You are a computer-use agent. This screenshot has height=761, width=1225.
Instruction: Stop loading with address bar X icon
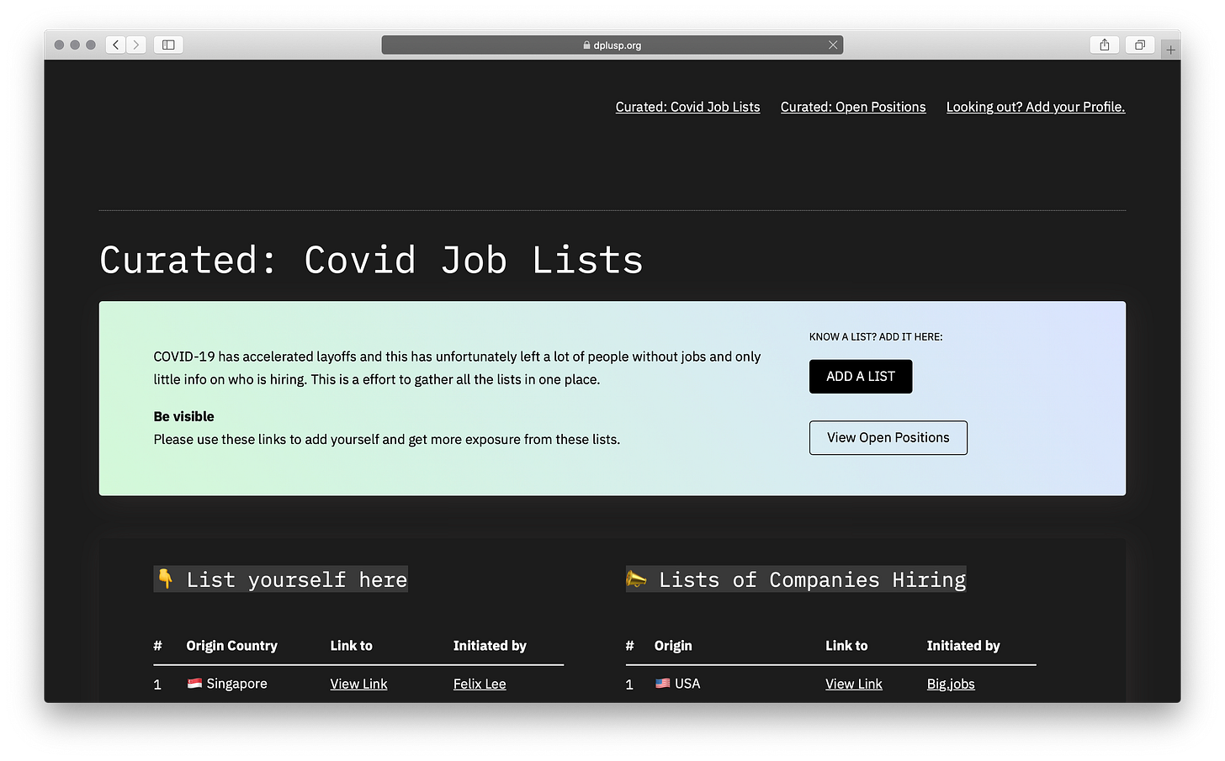[x=833, y=45]
